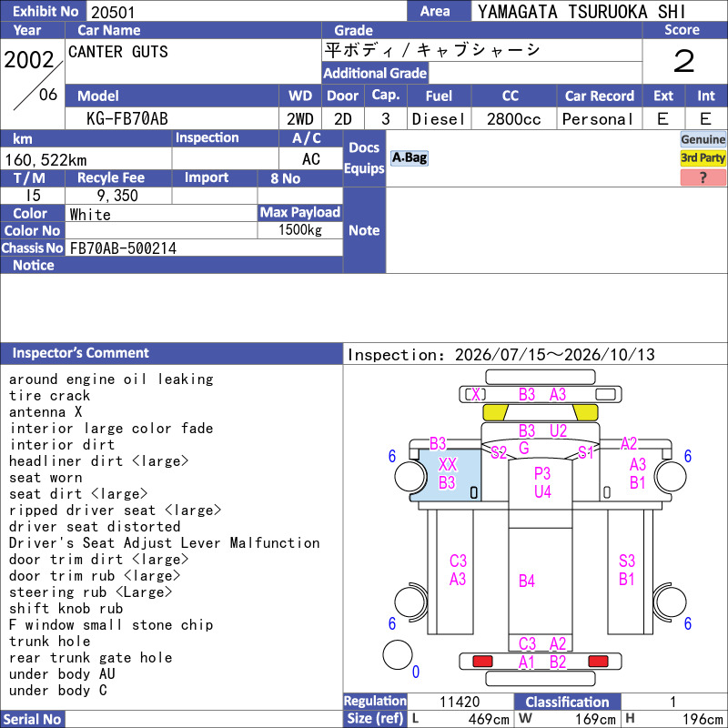Viewport: 728px width, 728px height.
Task: Click the Serial No label
Action: pyautogui.click(x=33, y=719)
